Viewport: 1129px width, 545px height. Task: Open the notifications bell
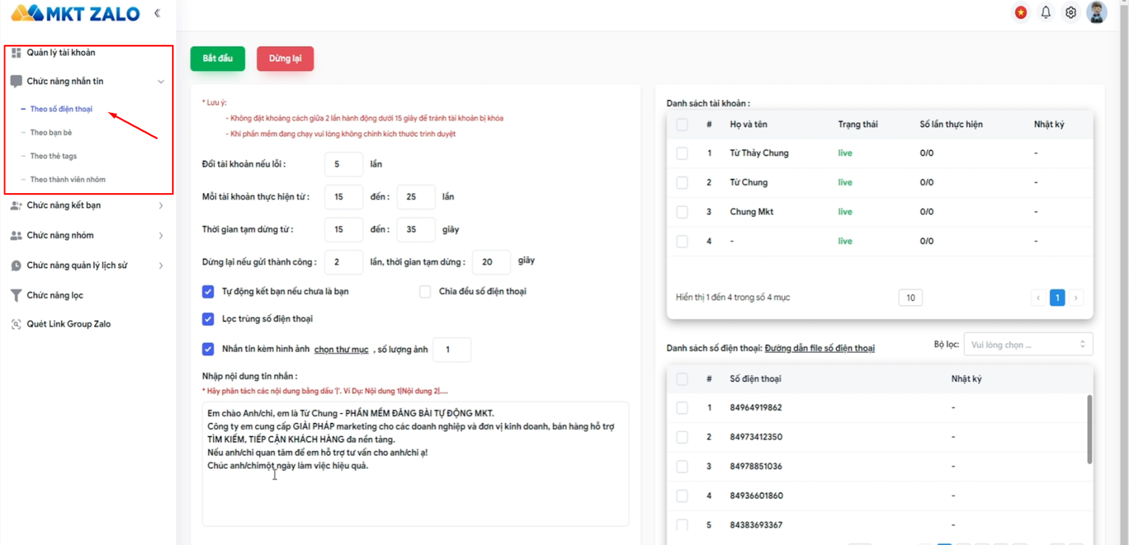1046,12
